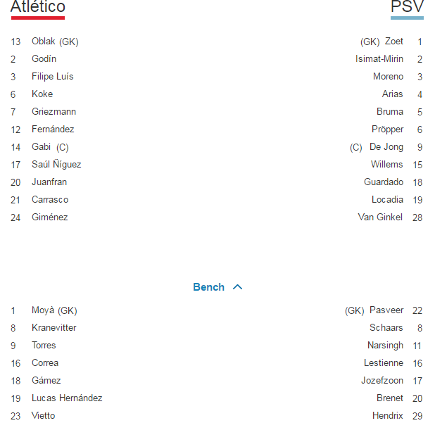
Task: Click De Jong, the PSV captain
Action: point(386,147)
